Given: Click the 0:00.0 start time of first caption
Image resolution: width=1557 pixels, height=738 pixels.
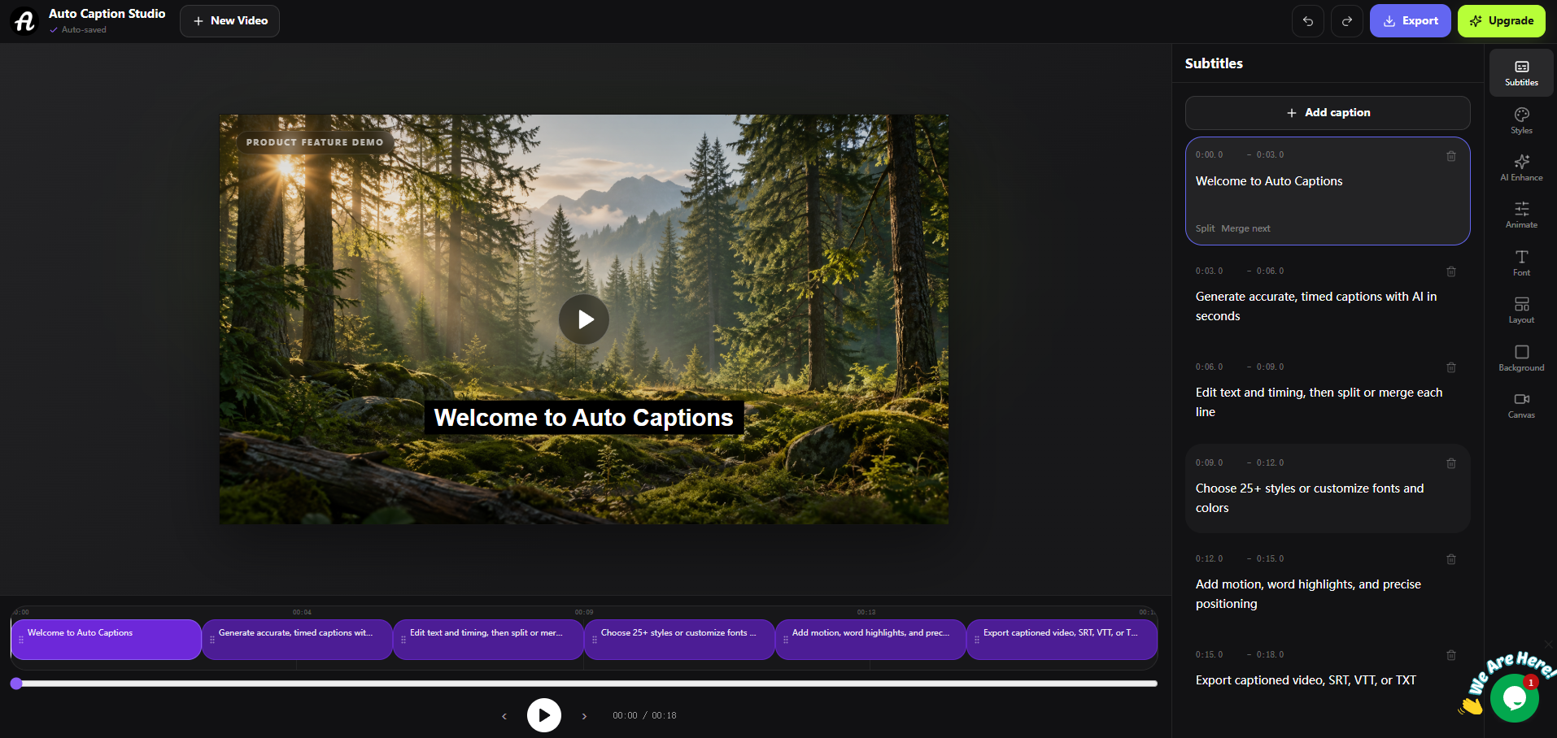Looking at the screenshot, I should pyautogui.click(x=1209, y=154).
